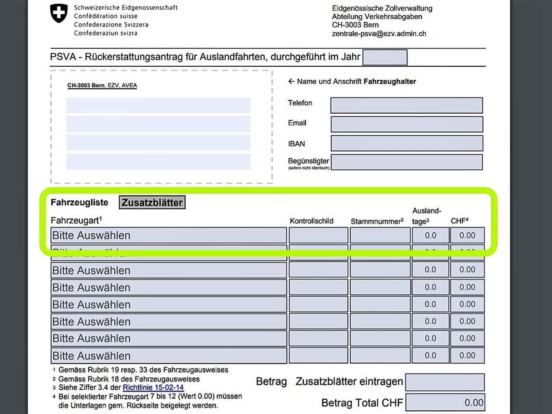The image size is (552, 414).
Task: Click the first row Auslandtage value field
Action: (x=430, y=235)
